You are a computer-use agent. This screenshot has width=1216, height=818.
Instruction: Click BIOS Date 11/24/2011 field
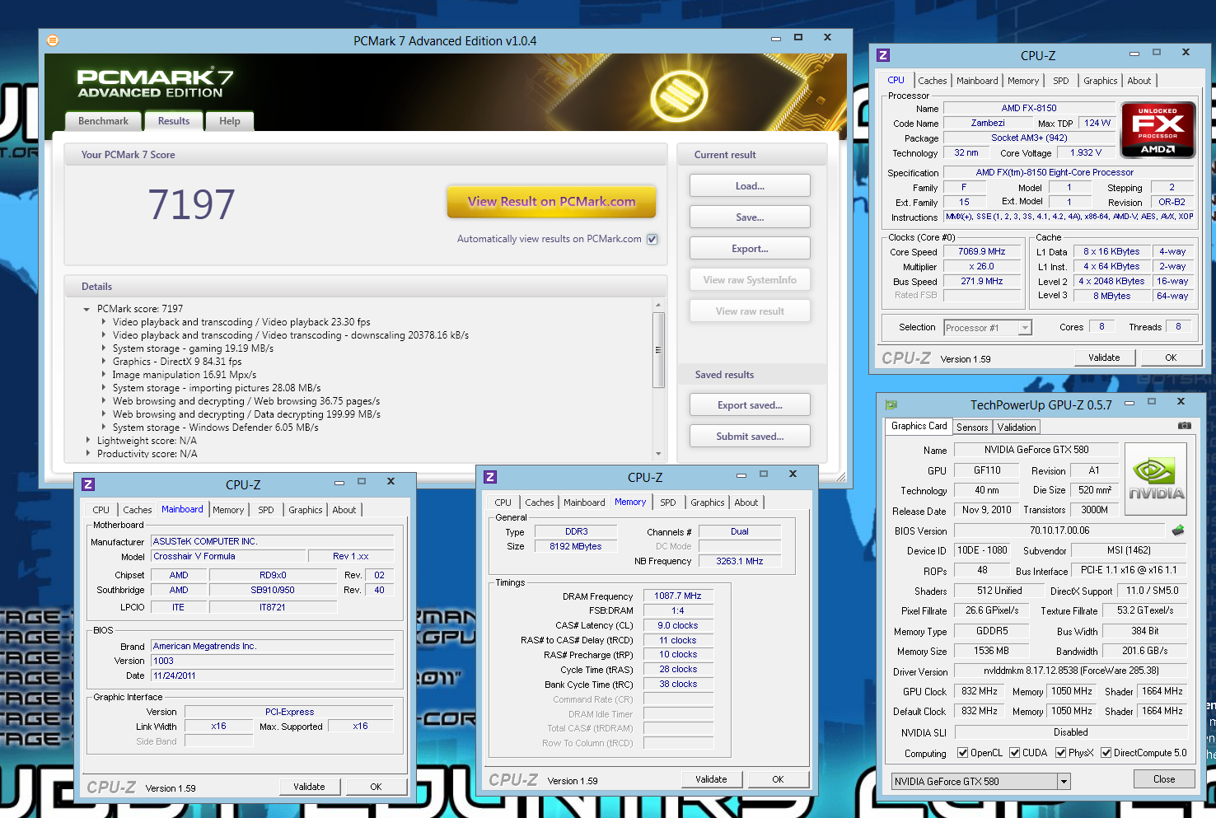[273, 675]
